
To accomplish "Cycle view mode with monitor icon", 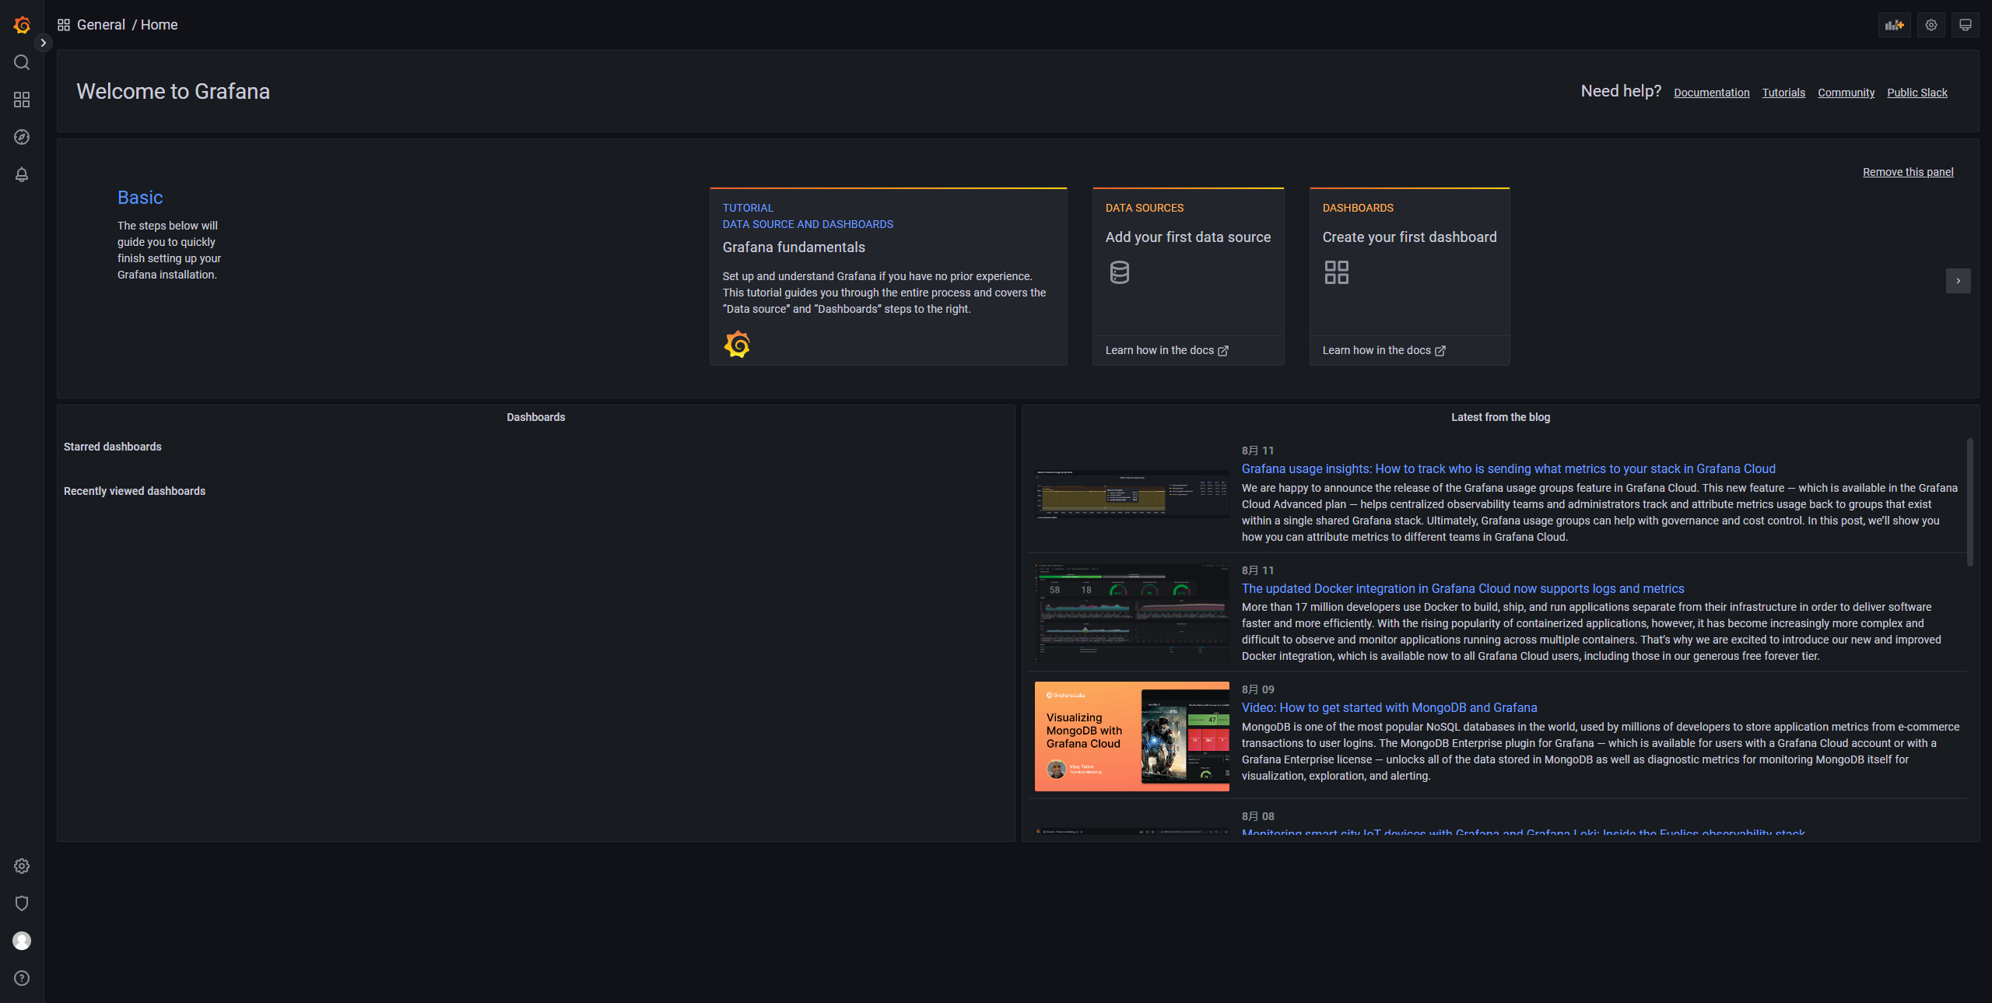I will (x=1966, y=25).
